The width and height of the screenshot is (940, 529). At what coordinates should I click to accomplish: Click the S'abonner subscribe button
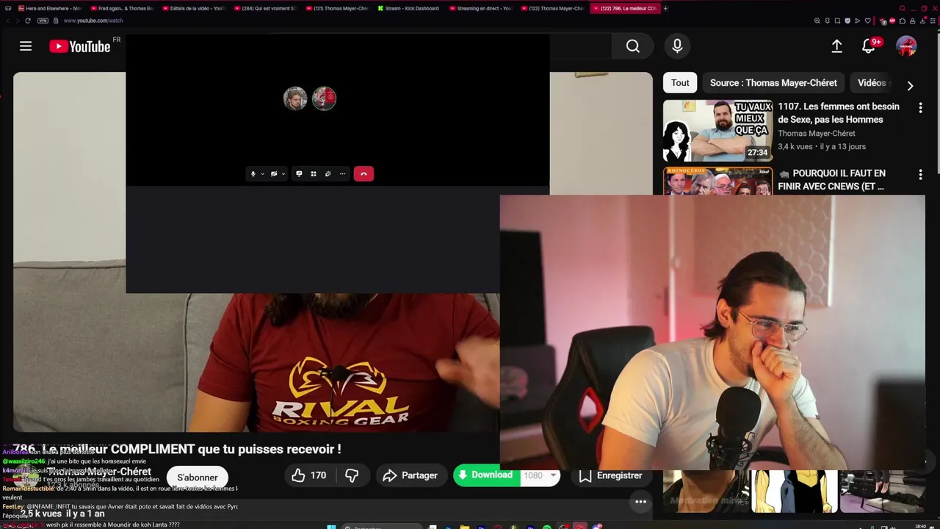(198, 478)
